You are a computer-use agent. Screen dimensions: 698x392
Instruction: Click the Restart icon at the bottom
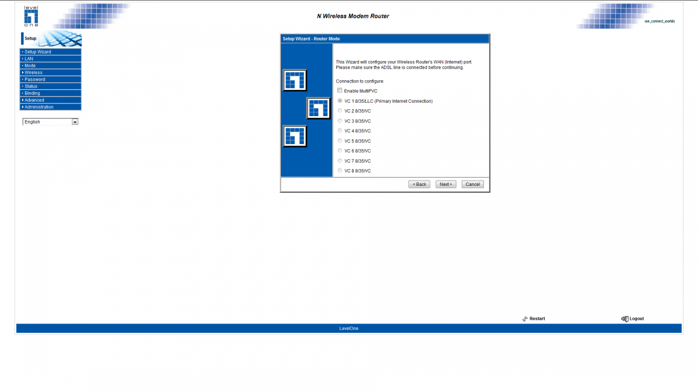pyautogui.click(x=525, y=319)
